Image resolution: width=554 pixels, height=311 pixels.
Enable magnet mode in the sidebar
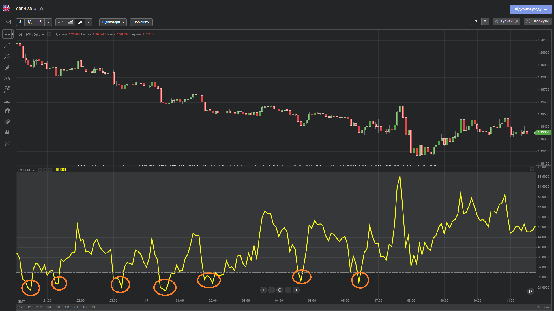coord(7,111)
